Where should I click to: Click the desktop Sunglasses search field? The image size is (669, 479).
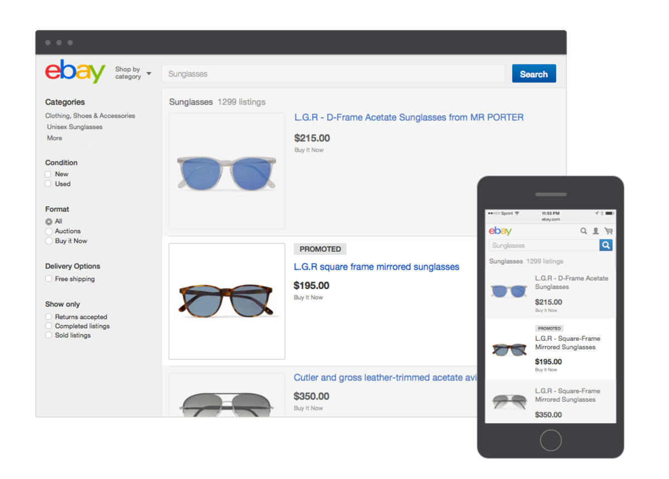[x=333, y=74]
